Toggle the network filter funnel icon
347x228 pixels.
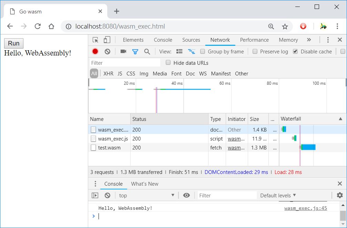click(135, 52)
